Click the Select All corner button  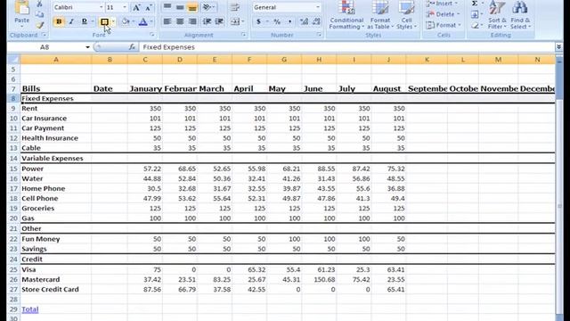tap(13, 60)
